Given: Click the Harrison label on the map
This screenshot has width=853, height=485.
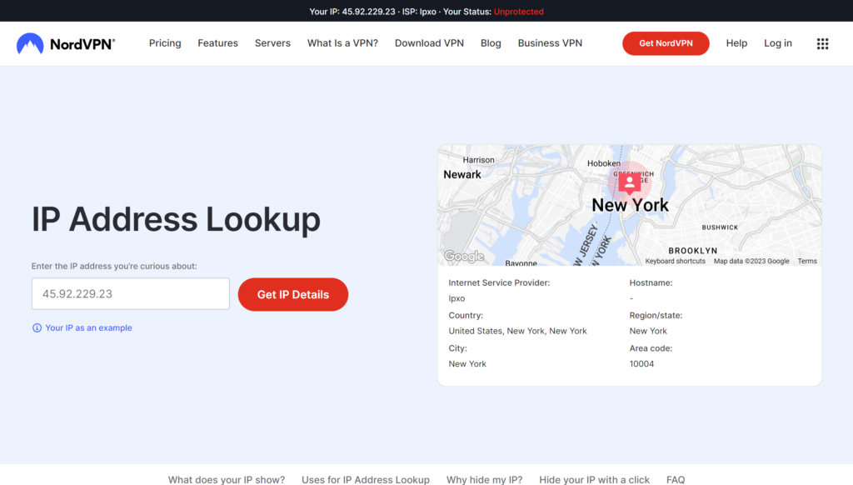Looking at the screenshot, I should (x=479, y=160).
